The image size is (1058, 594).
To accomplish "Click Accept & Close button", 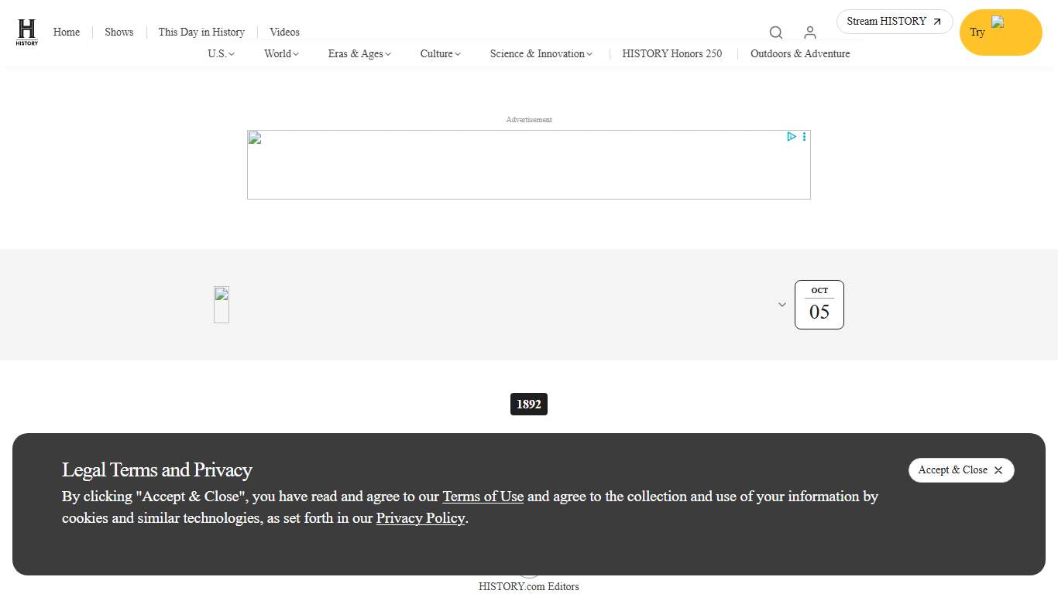I will (x=960, y=470).
